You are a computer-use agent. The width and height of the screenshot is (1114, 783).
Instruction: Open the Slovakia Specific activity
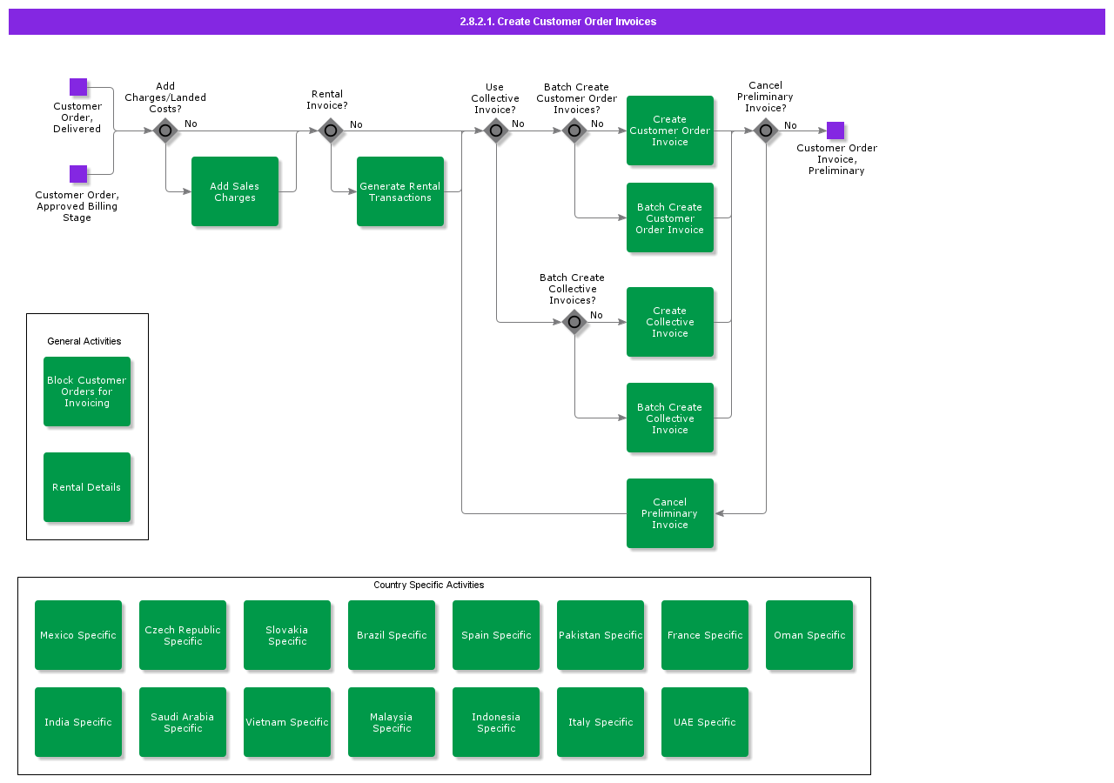[287, 635]
